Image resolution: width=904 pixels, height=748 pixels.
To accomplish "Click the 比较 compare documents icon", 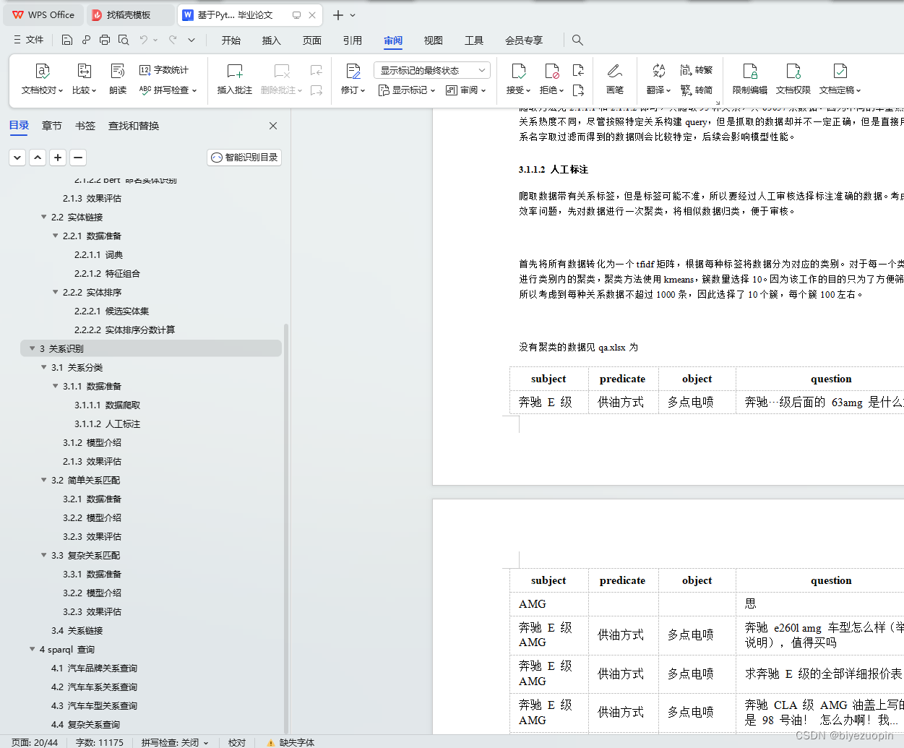I will pyautogui.click(x=84, y=71).
